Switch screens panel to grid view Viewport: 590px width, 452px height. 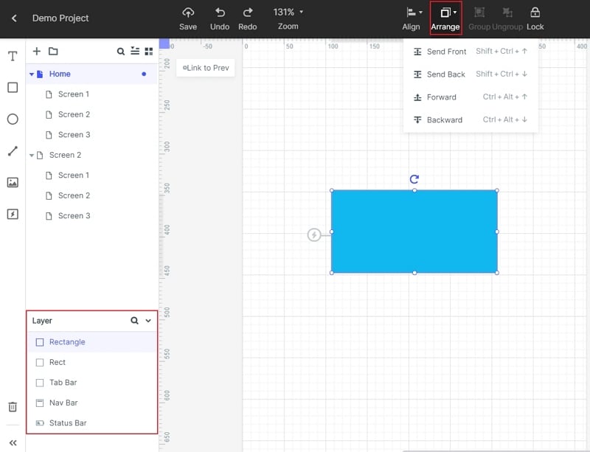[x=149, y=51]
